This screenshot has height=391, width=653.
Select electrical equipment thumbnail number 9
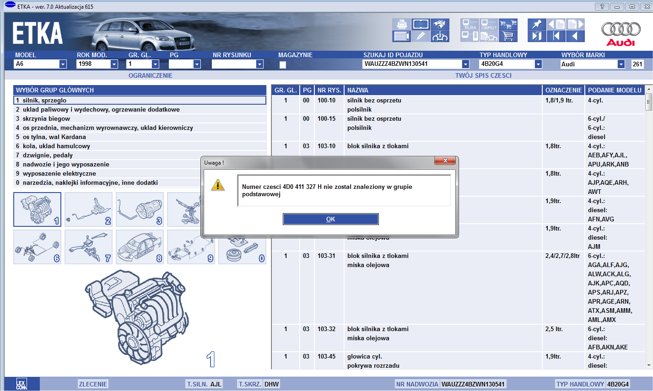191,247
